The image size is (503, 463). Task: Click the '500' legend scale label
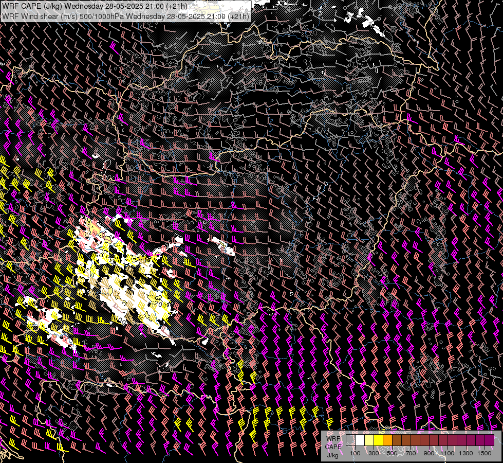392,453
